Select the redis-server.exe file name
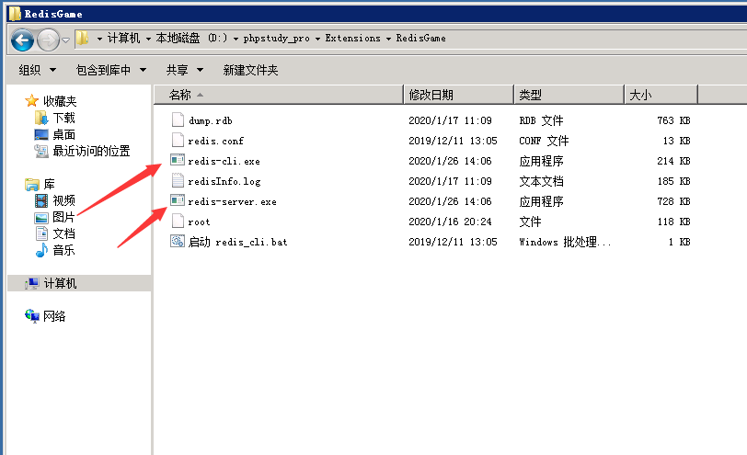Image resolution: width=747 pixels, height=455 pixels. [232, 202]
